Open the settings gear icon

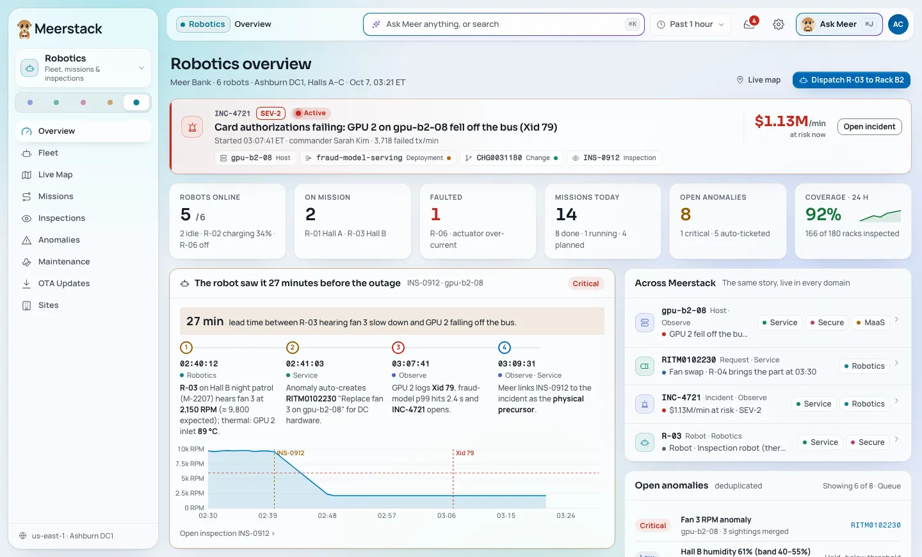[779, 24]
